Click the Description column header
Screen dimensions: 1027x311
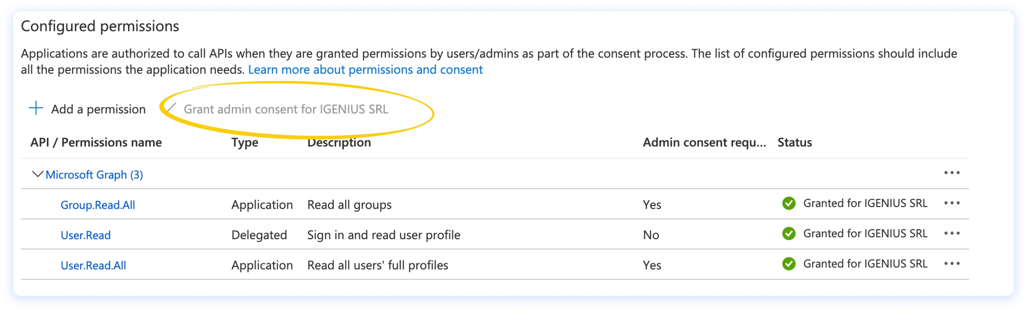tap(339, 142)
